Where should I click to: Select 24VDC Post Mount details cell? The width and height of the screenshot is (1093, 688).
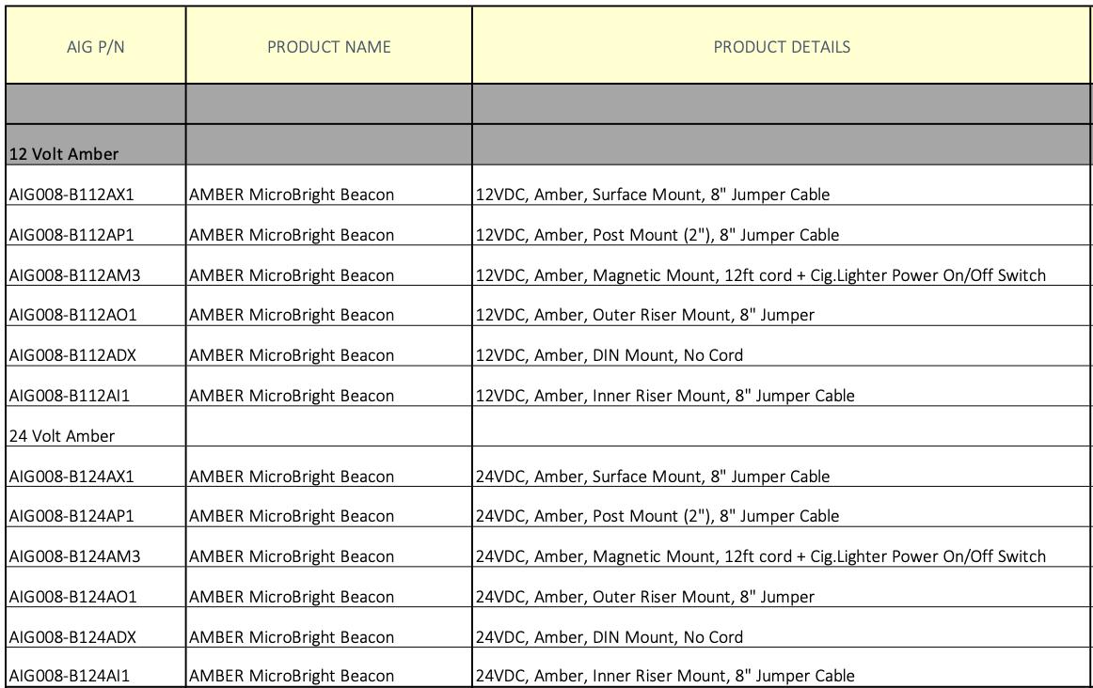tap(657, 516)
